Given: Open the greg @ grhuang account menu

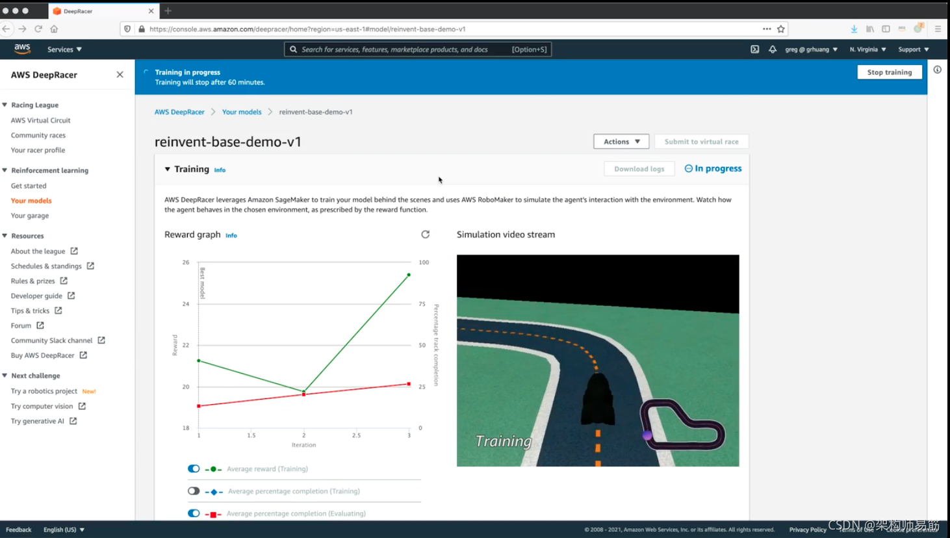Looking at the screenshot, I should pyautogui.click(x=811, y=49).
